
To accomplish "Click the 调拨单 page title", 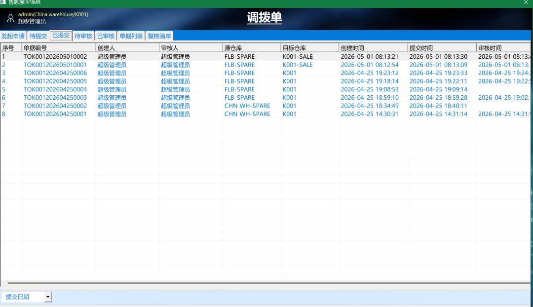I will 265,18.
